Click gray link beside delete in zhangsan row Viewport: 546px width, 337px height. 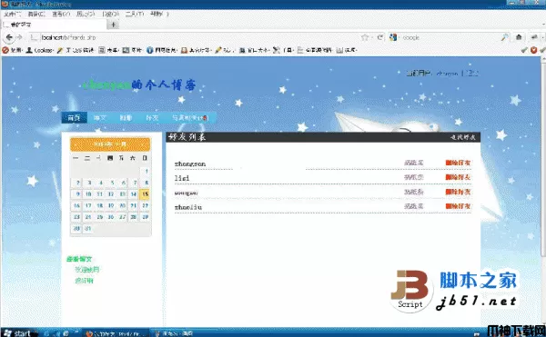click(x=414, y=163)
